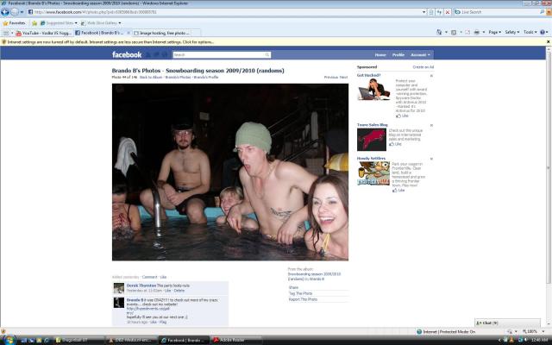
Task: Click the Quick Tabs icon
Action: (x=6, y=33)
